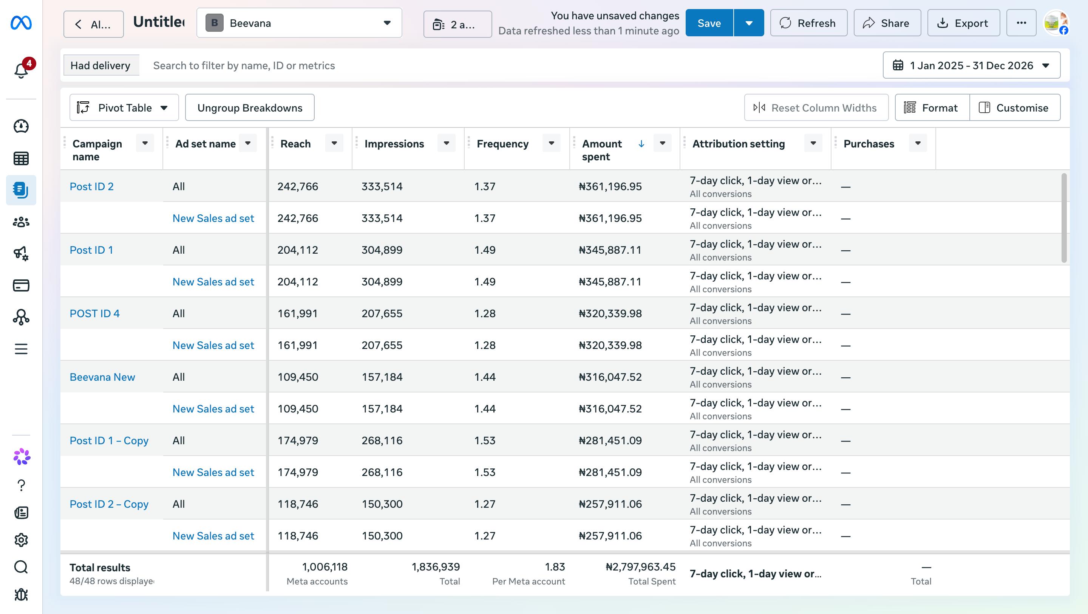The width and height of the screenshot is (1088, 614).
Task: Click the 1,006,118 total reach value
Action: point(325,567)
